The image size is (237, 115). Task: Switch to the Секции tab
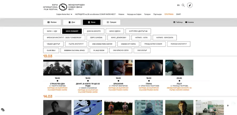(x=111, y=22)
